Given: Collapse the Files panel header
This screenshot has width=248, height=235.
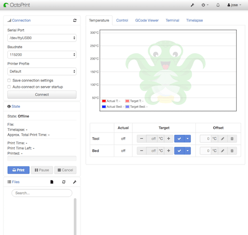Looking at the screenshot, I should (x=13, y=182).
